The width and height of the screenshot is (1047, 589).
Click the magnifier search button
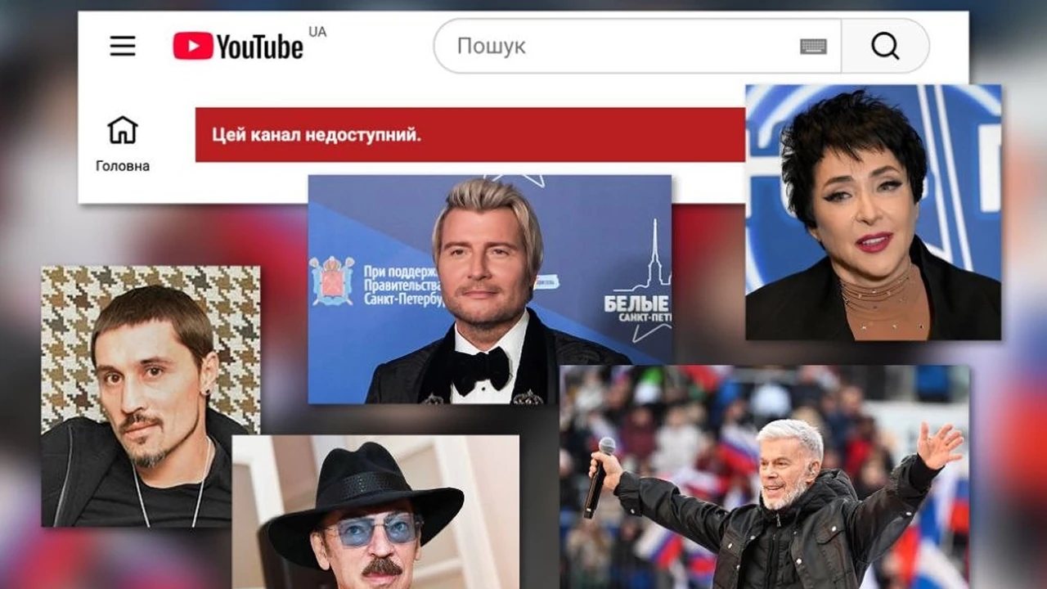885,46
